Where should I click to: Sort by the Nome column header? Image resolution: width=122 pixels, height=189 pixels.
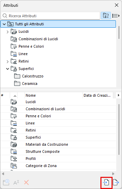coord(54,95)
